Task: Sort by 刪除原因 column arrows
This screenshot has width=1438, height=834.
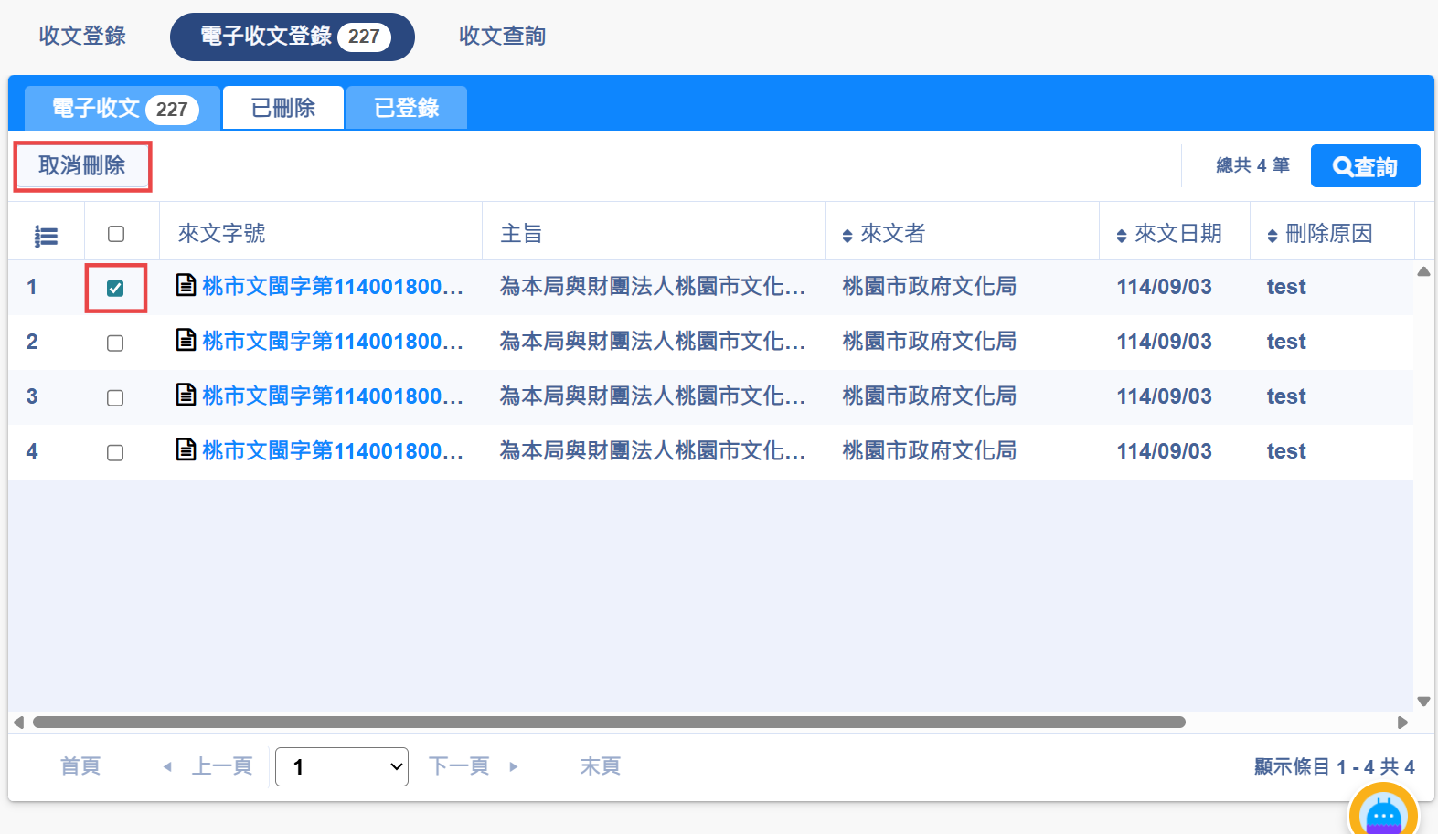Action: point(1273,236)
